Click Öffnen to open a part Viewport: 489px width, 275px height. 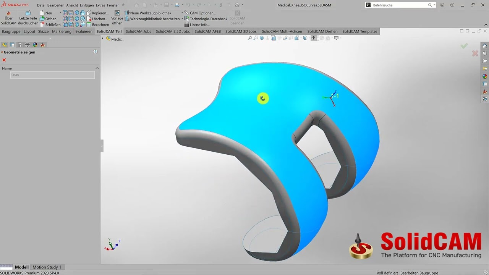[x=48, y=19]
